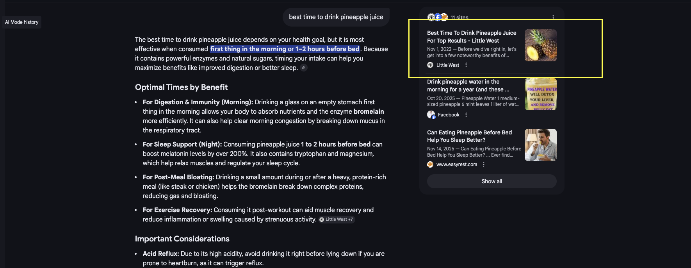
Task: Click the 'Pineapple Water Will Detox' thumbnail
Action: click(x=540, y=94)
